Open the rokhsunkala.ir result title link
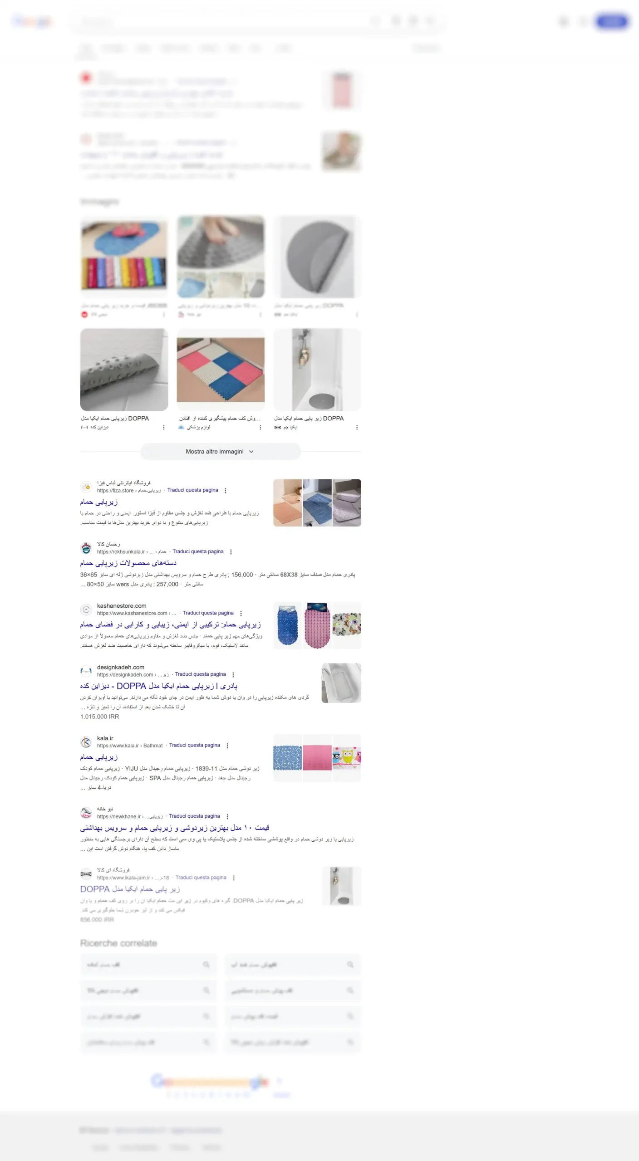Viewport: 639px width, 1161px height. 128,563
